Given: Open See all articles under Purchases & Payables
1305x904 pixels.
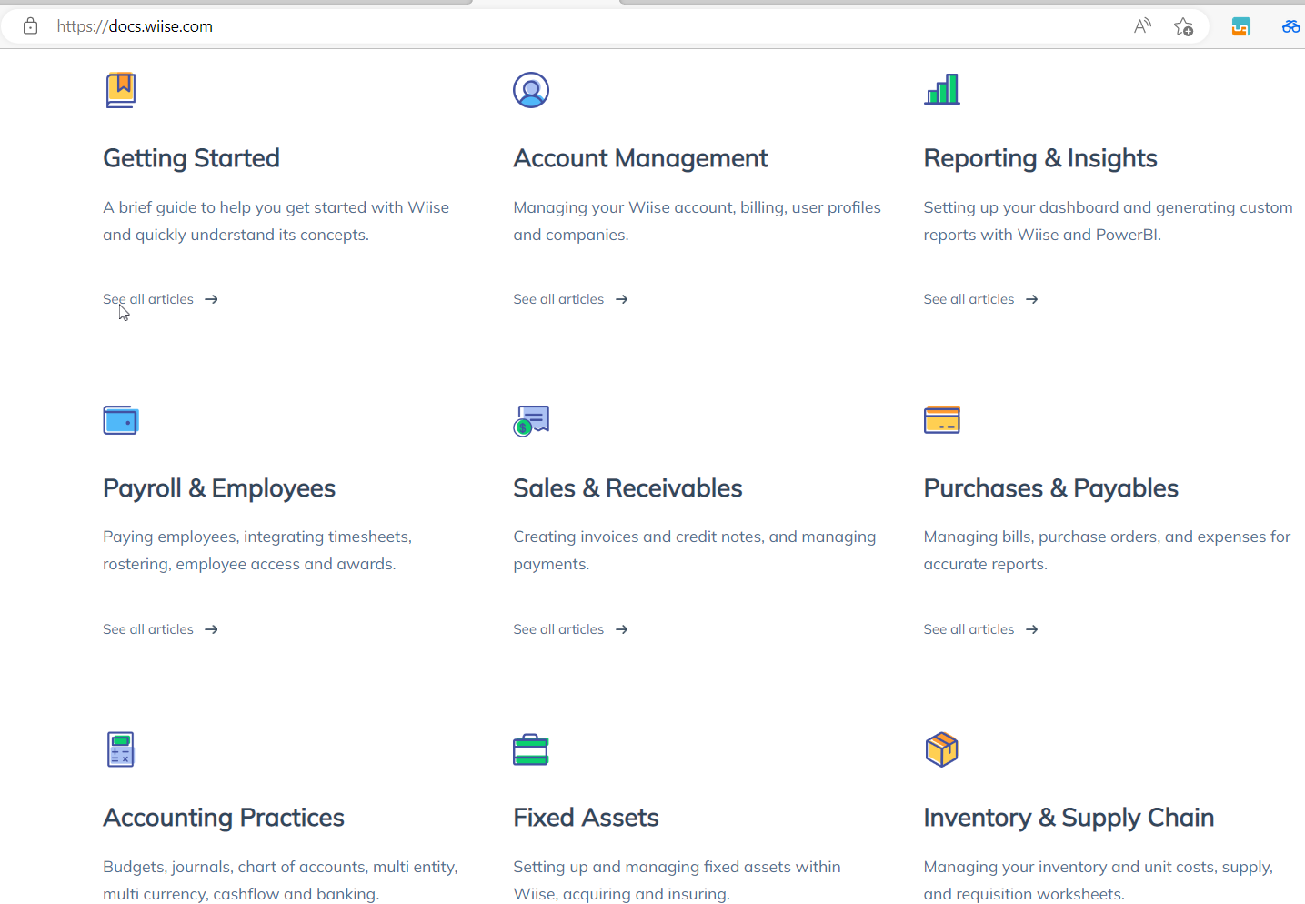Looking at the screenshot, I should [x=969, y=629].
